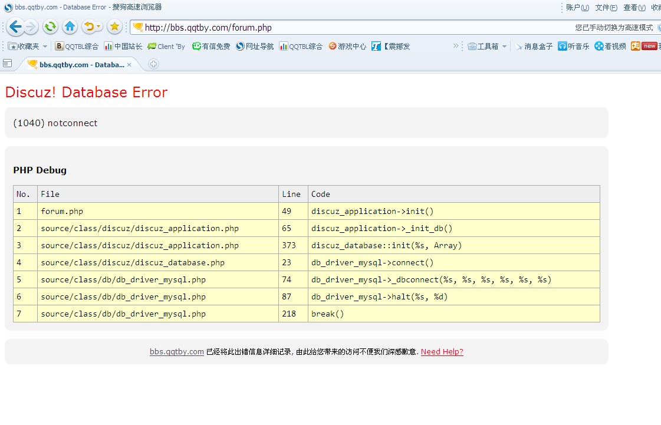This screenshot has height=425, width=661.
Task: Reload the page with the green Refresh icon
Action: [50, 27]
